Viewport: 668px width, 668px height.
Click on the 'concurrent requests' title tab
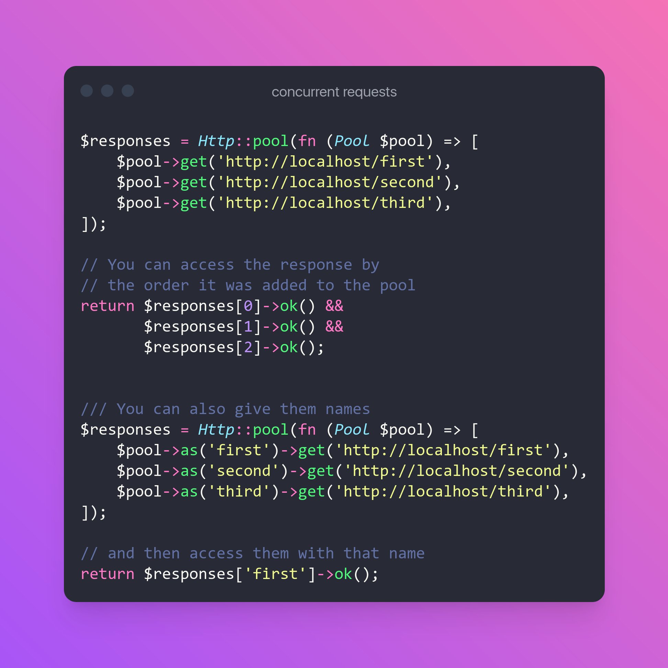pos(334,91)
